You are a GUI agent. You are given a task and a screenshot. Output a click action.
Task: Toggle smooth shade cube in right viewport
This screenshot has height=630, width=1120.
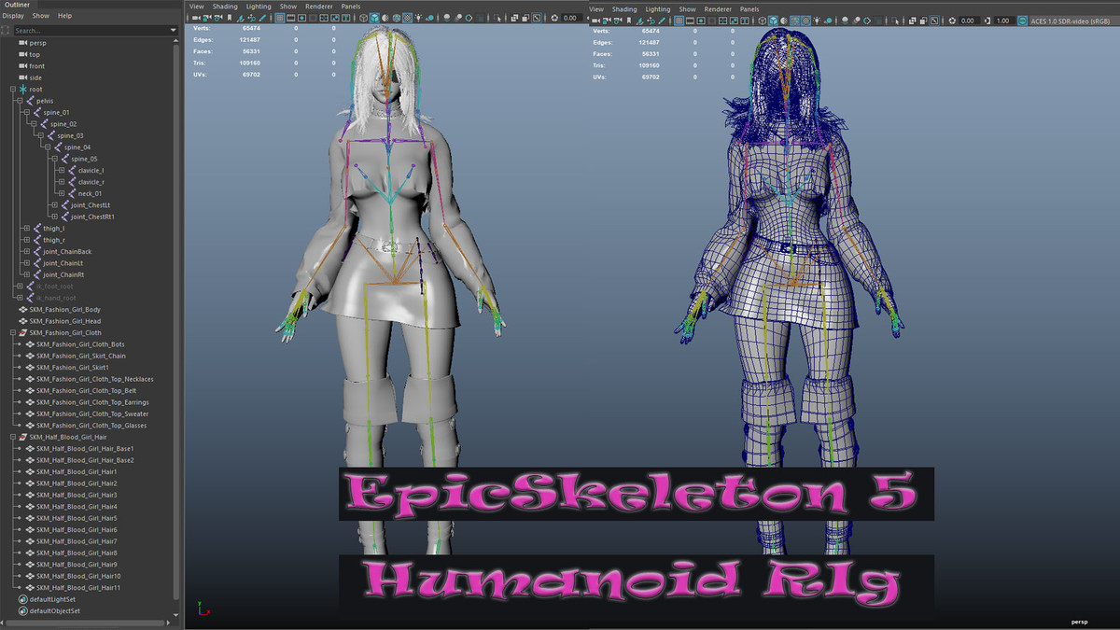coord(774,21)
